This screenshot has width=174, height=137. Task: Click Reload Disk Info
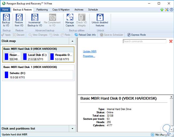(x=85, y=35)
